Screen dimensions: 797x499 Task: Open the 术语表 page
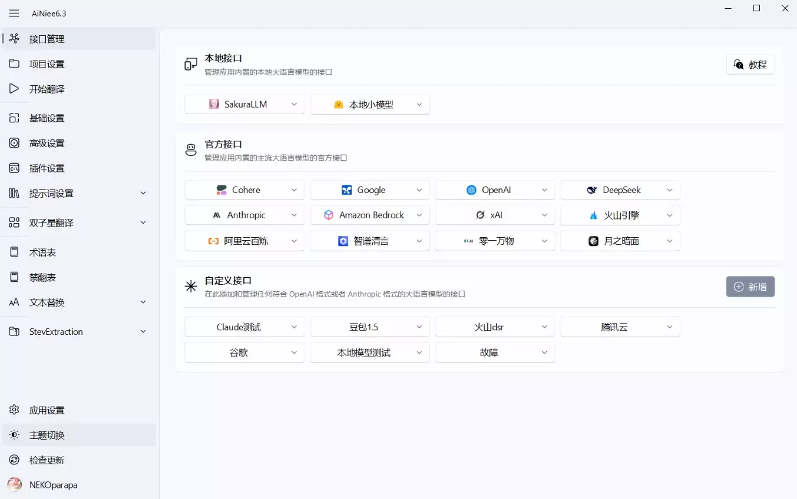coord(79,252)
